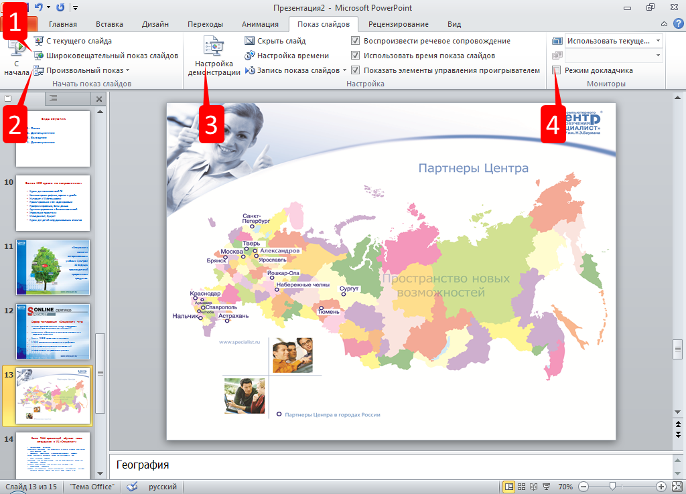Switch to Slide Sorter view in status bar
This screenshot has width=686, height=494.
[x=522, y=487]
